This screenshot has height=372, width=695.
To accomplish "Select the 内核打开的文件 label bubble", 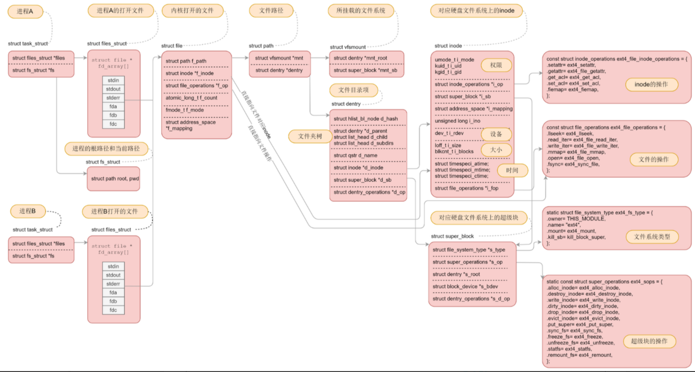I will (x=192, y=11).
